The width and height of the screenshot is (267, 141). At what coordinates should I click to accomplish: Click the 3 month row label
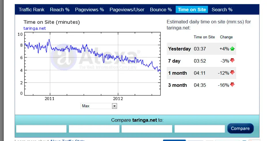click(x=177, y=85)
